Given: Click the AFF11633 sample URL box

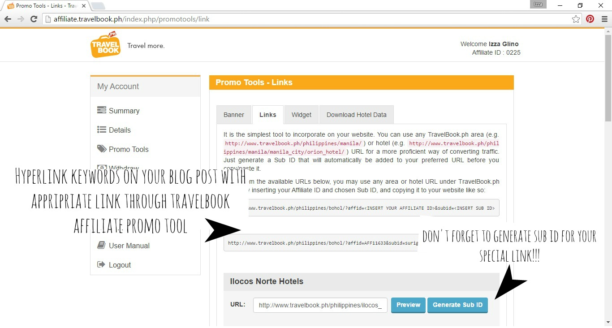Looking at the screenshot, I should (321, 243).
